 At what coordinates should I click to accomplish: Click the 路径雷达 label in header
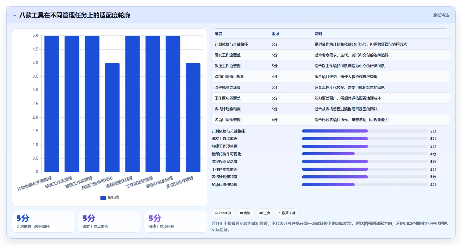click(441, 15)
